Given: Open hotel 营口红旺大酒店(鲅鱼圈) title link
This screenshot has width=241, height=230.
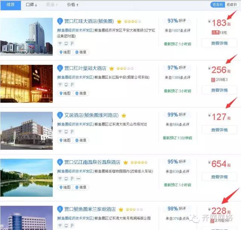Looking at the screenshot, I should coord(89,21).
